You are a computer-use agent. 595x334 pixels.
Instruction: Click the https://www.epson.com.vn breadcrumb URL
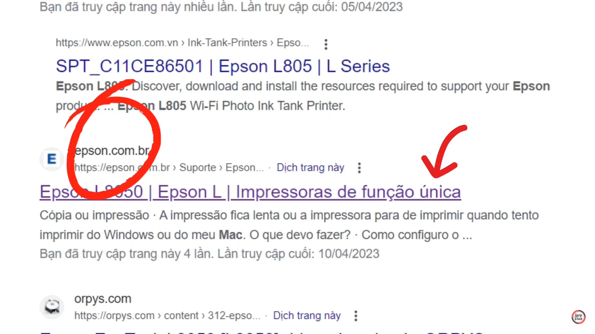click(x=117, y=43)
